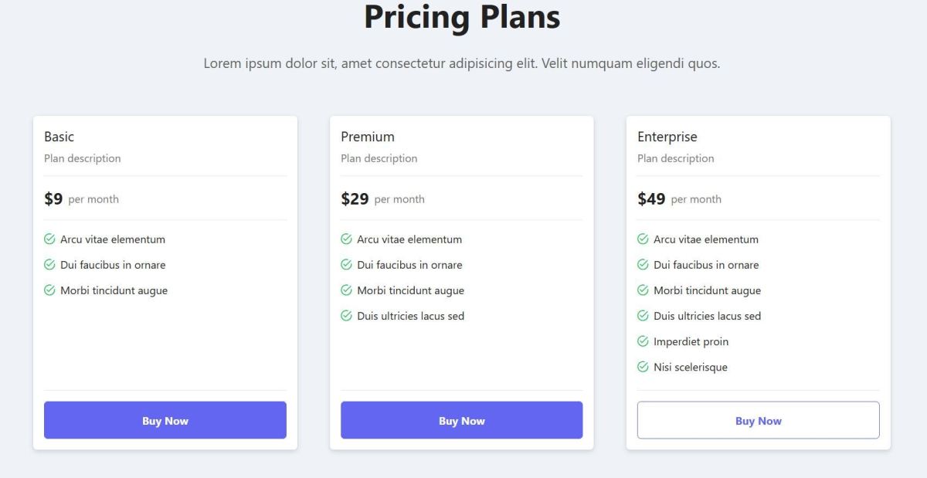Click the outlined Buy Now button under Enterprise
927x478 pixels.
pyautogui.click(x=758, y=419)
